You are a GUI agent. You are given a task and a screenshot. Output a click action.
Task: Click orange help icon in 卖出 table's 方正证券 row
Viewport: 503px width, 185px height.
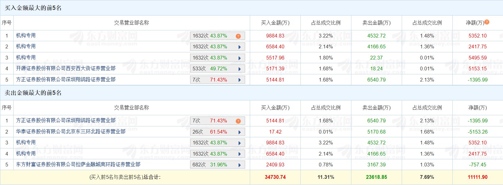[238, 121]
